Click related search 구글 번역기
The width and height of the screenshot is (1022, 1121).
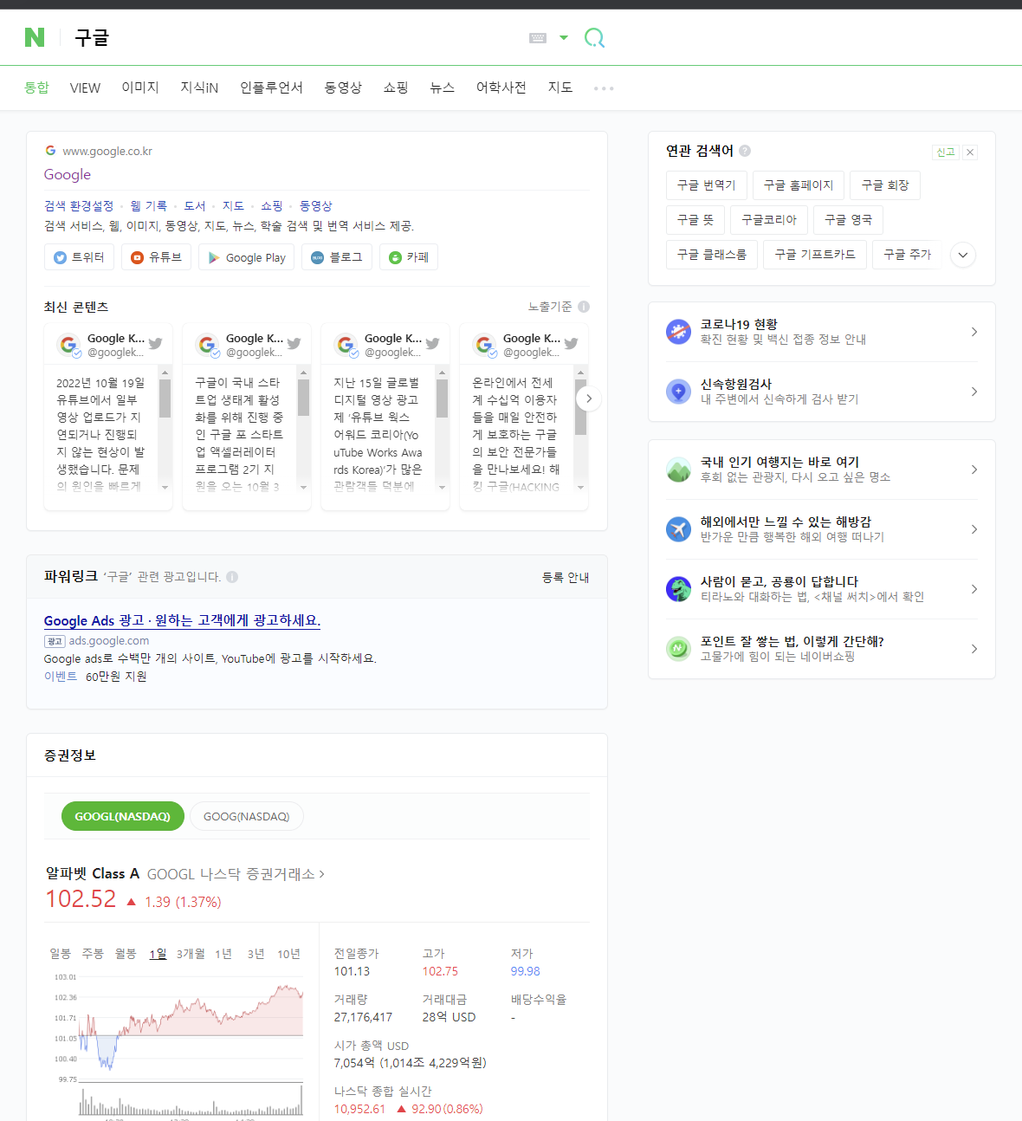click(706, 185)
